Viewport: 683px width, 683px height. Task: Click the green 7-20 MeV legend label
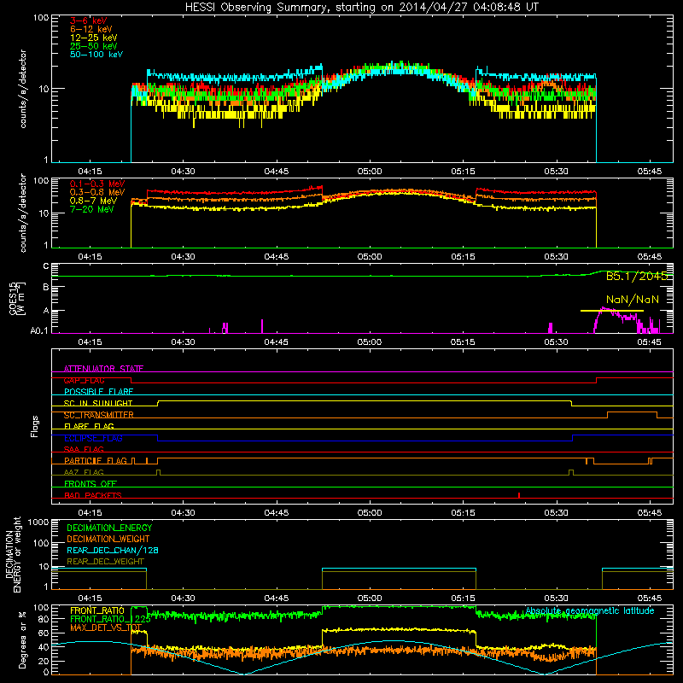coord(92,209)
